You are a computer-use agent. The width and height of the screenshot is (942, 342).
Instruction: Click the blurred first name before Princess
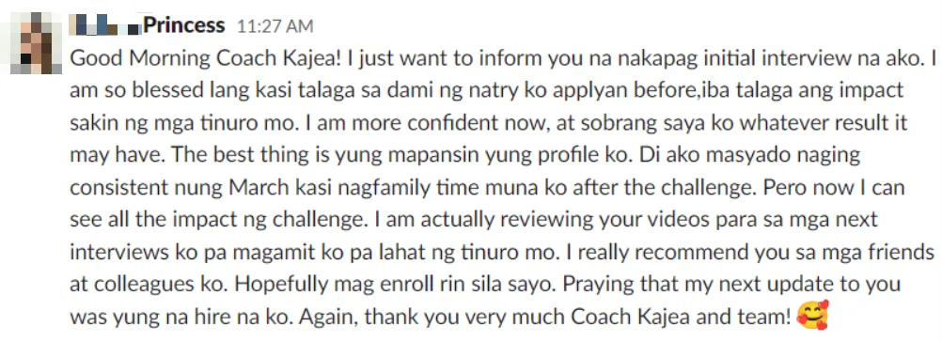pyautogui.click(x=105, y=25)
